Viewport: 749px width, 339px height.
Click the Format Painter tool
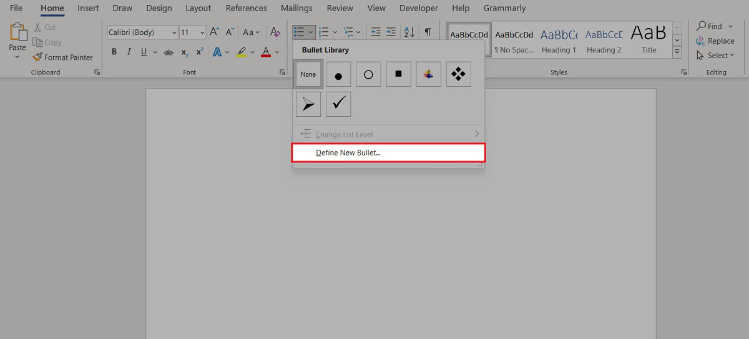click(x=63, y=57)
